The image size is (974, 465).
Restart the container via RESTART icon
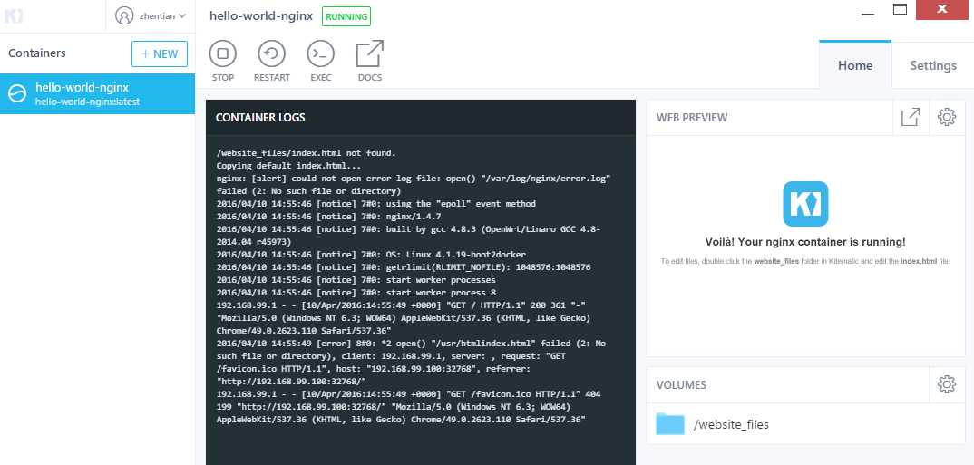[x=271, y=54]
